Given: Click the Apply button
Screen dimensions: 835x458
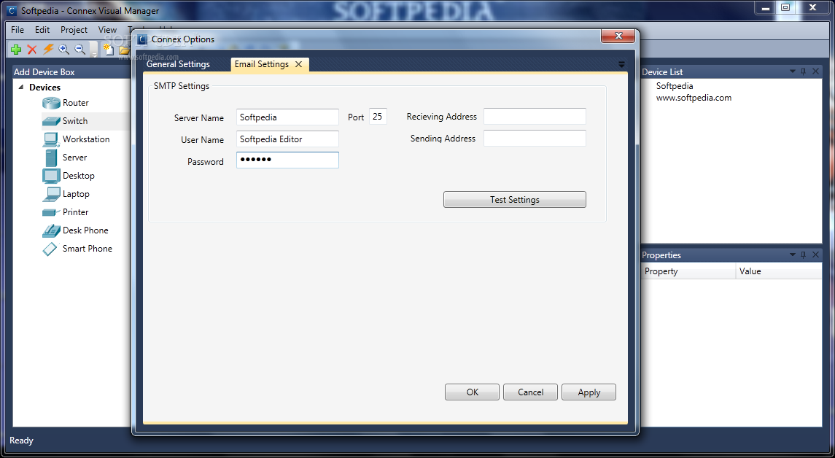Looking at the screenshot, I should (589, 392).
